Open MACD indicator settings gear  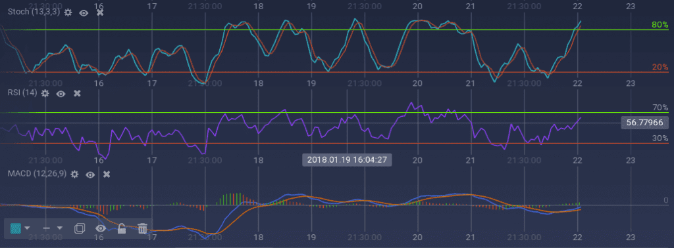[x=74, y=174]
